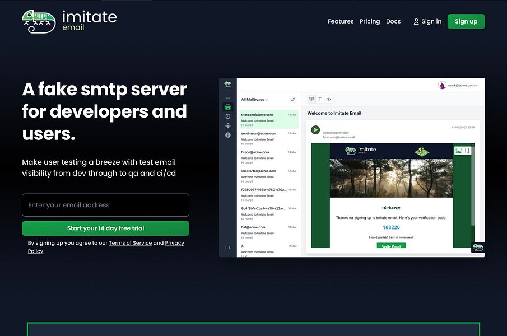Select the green mailbox icon in preview sidebar
Screen dimensions: 507x336
point(228,107)
